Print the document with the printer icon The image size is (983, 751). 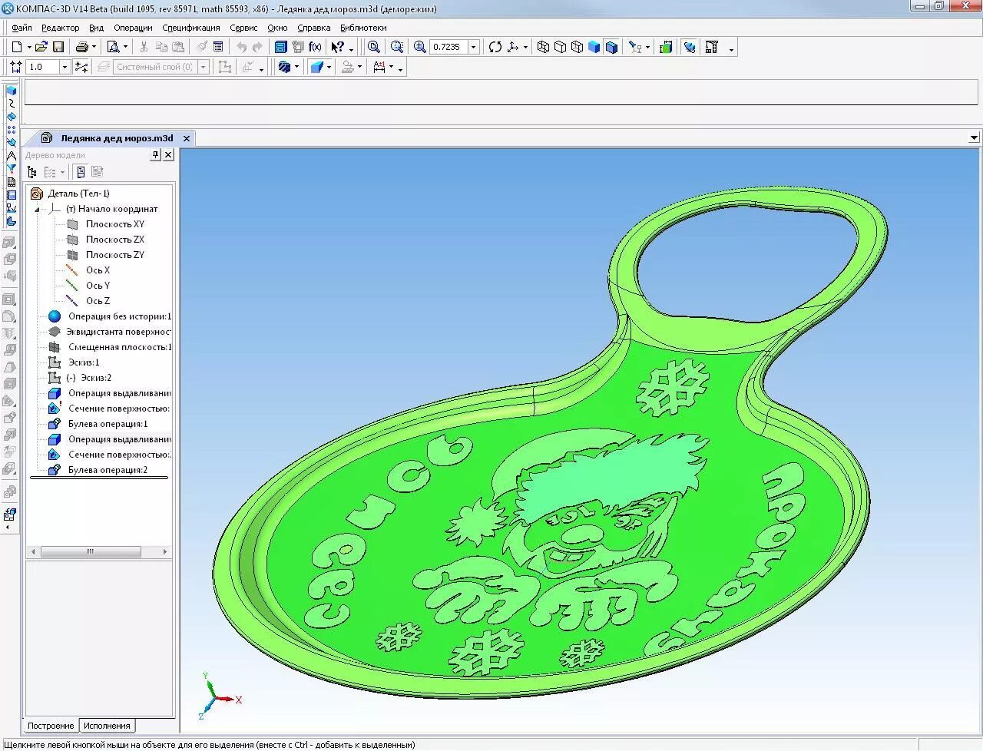(x=81, y=47)
